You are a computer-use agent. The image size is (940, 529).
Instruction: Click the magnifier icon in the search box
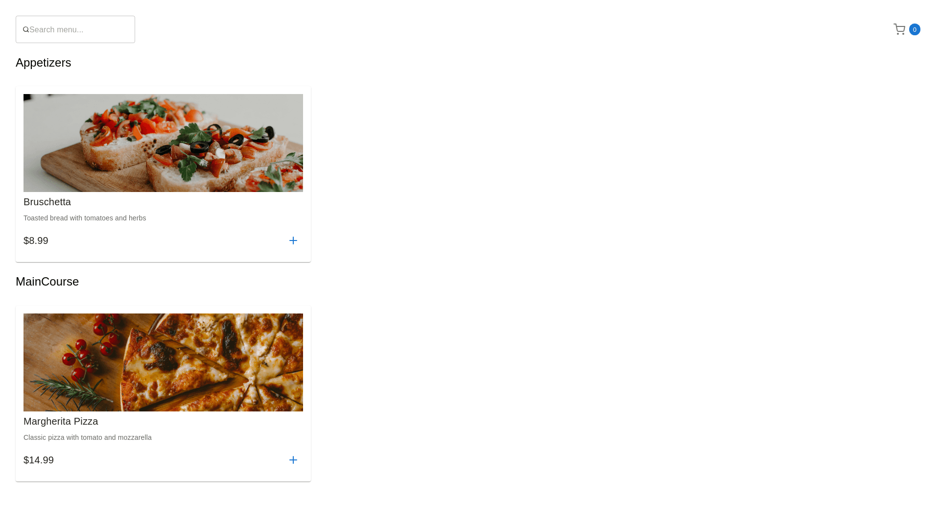(26, 30)
